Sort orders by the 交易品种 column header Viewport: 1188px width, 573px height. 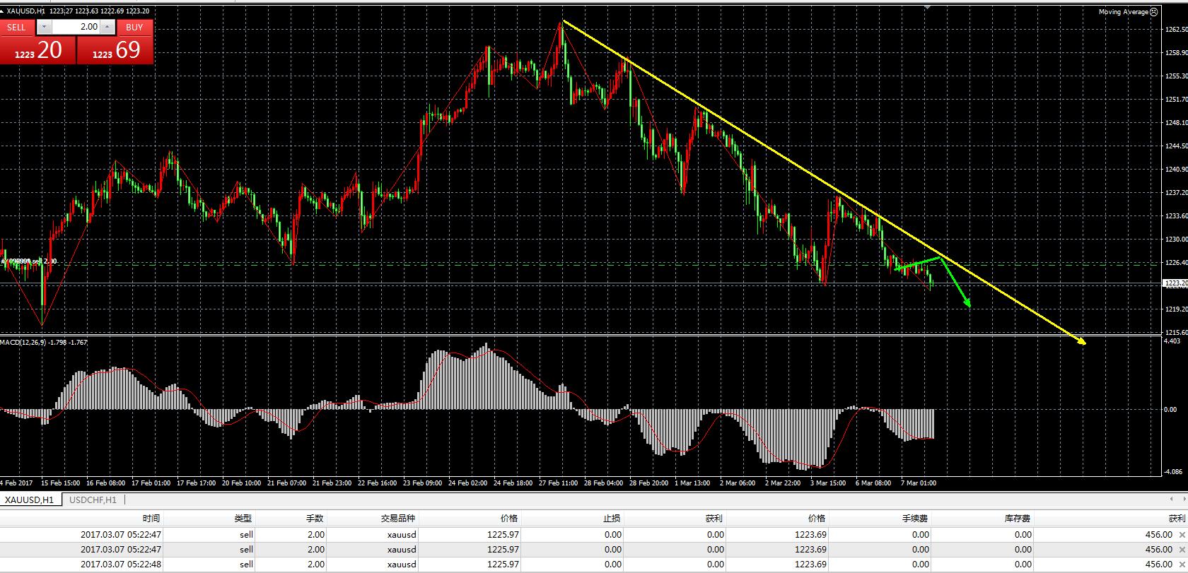point(398,518)
